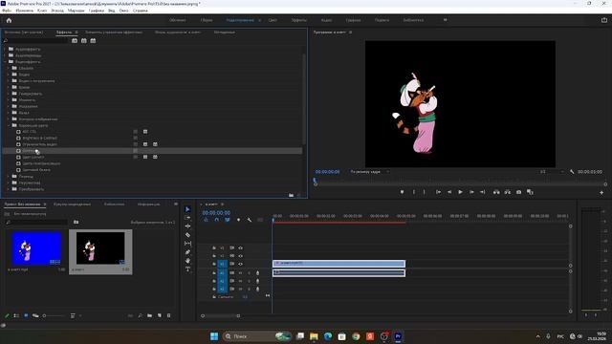Viewport: 612px width, 344px height.
Task: Expand the Аудиопереходы folder
Action: (x=6, y=55)
